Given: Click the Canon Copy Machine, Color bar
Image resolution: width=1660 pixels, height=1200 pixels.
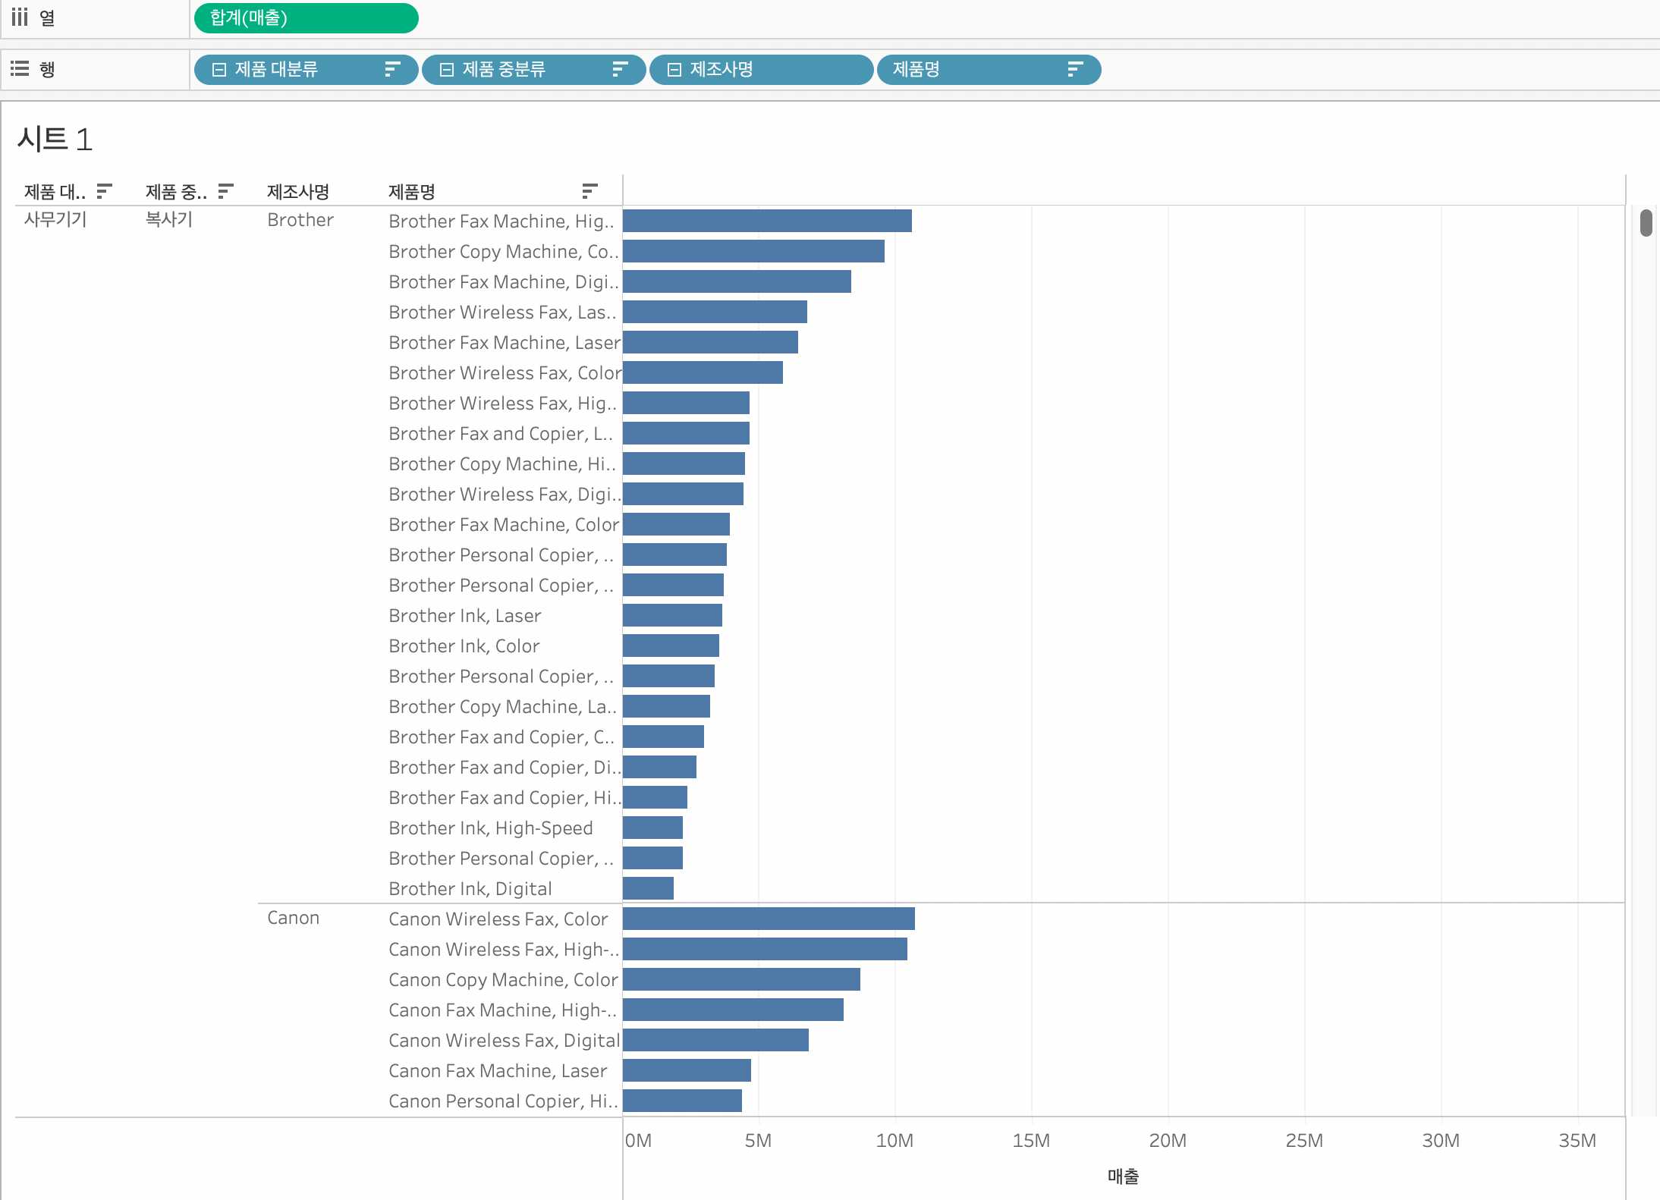Looking at the screenshot, I should pos(741,979).
